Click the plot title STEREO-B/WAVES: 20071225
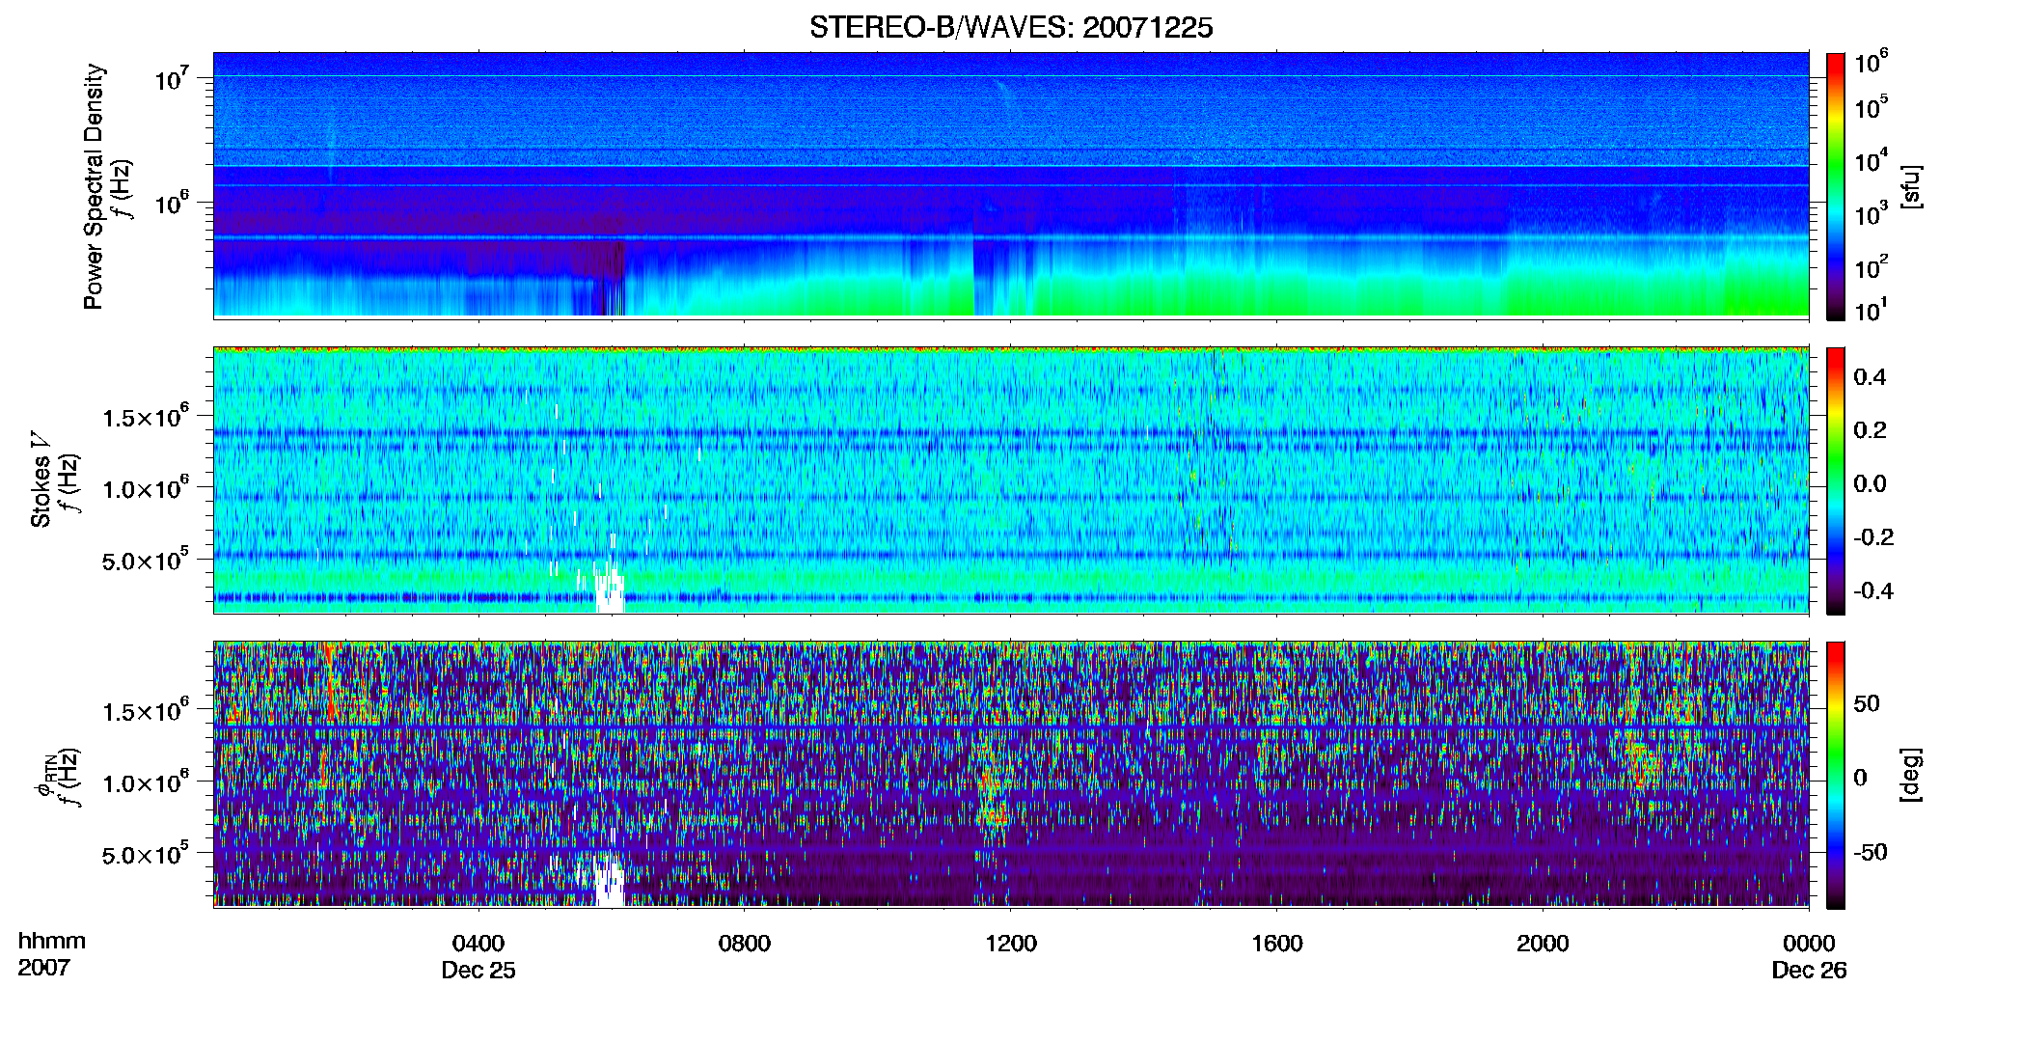Screen dimensions: 2022x1042 pyautogui.click(x=1011, y=28)
